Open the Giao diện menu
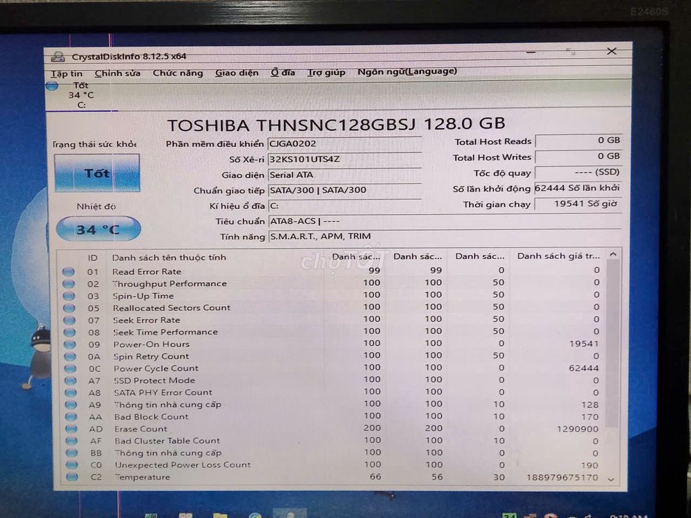Viewport: 691px width, 518px height. coord(237,73)
